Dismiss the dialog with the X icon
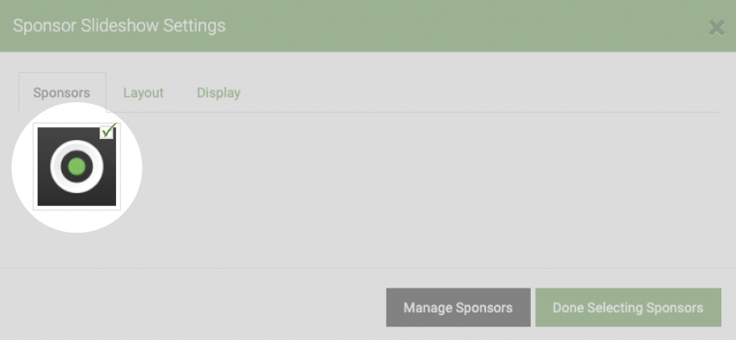Screen dimensions: 736x340 [x=716, y=28]
